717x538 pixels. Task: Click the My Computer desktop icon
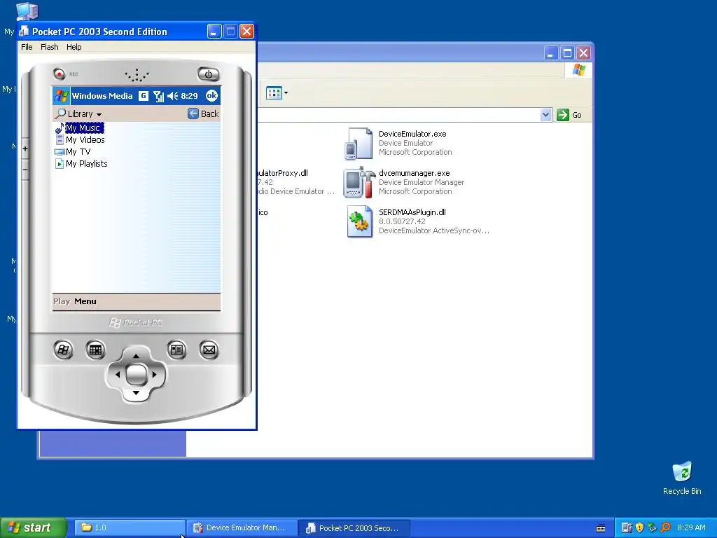point(26,13)
